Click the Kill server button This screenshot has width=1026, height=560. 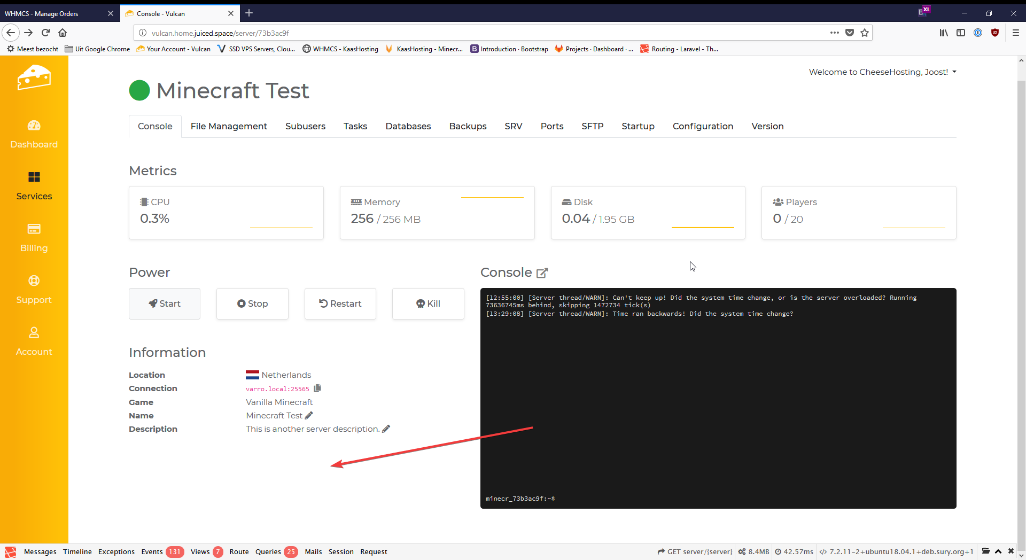[x=428, y=304]
